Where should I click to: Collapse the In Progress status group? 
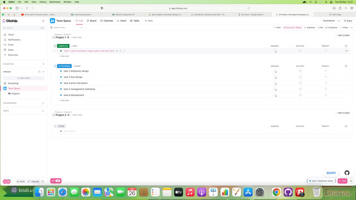coord(55,66)
